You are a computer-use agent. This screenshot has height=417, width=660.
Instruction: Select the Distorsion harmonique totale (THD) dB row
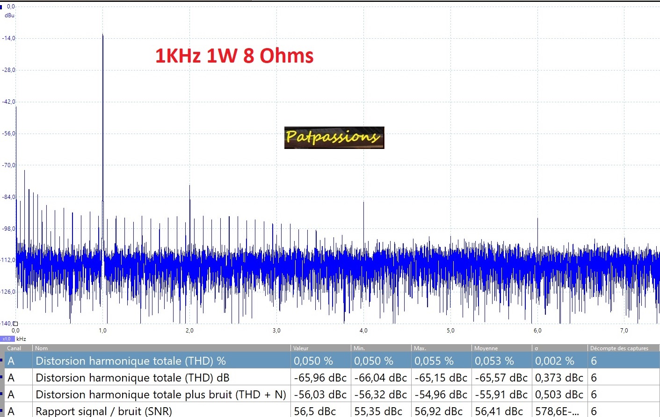click(132, 378)
